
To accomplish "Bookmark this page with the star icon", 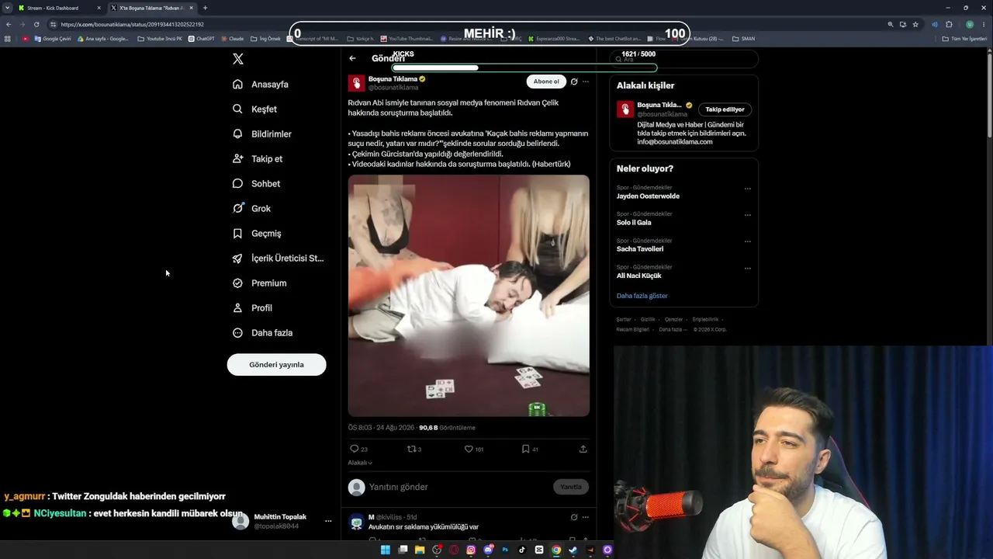I will [915, 24].
